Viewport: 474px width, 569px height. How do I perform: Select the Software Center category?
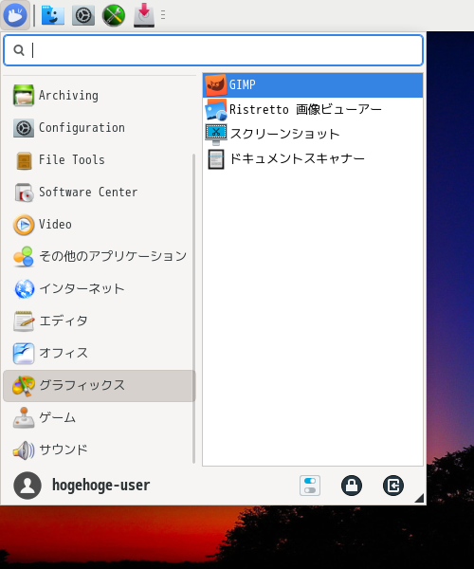[100, 192]
